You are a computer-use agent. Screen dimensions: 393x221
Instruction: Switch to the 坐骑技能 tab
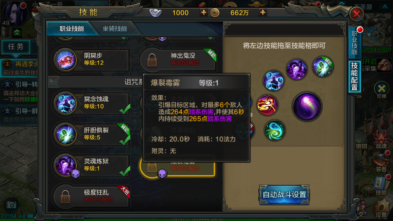click(x=115, y=28)
